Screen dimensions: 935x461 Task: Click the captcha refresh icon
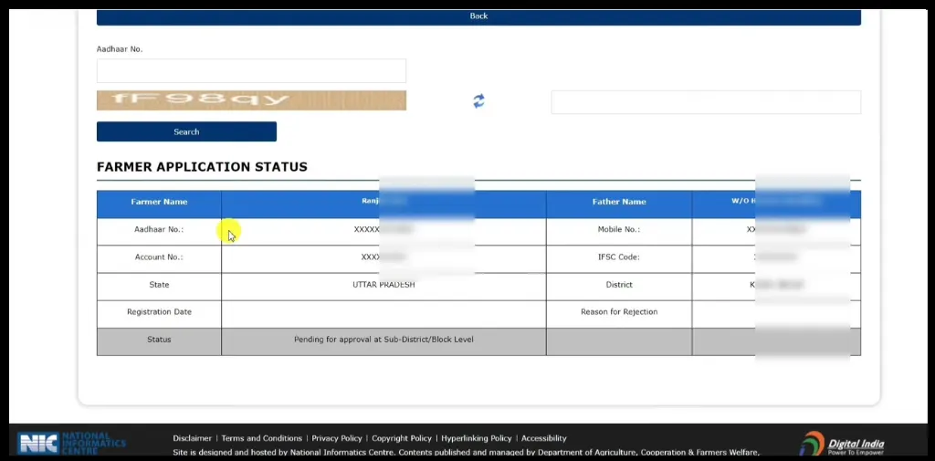[478, 100]
